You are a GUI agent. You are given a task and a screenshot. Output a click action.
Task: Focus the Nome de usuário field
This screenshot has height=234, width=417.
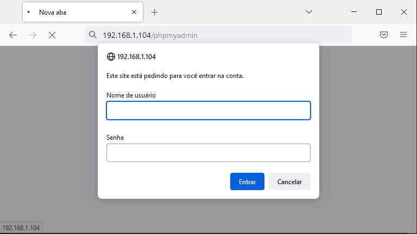(208, 110)
